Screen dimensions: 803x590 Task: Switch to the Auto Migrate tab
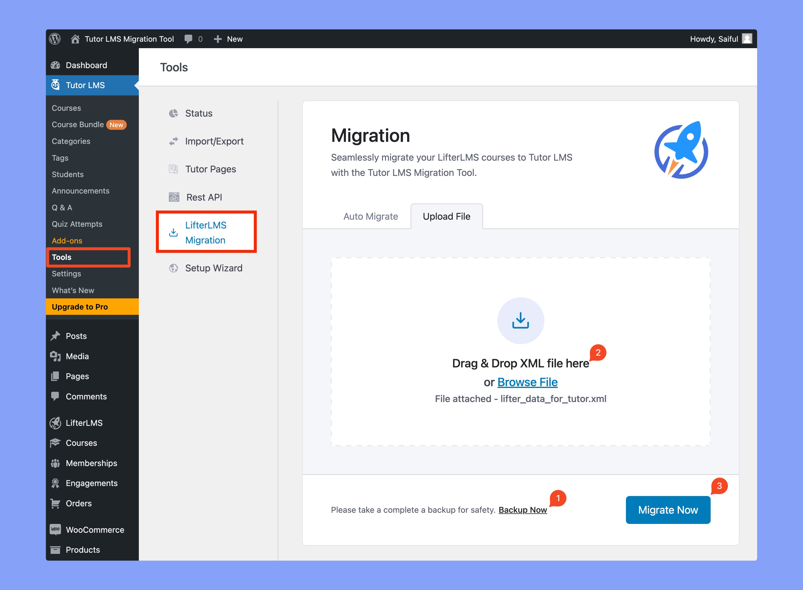pos(371,216)
